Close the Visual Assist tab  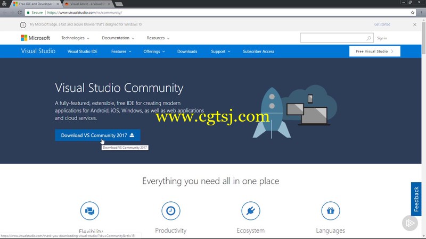coord(109,4)
